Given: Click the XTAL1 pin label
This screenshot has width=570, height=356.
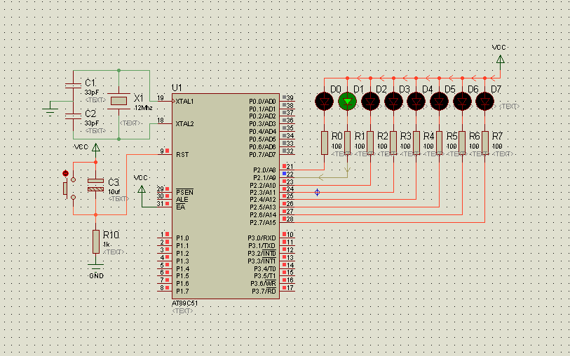Looking at the screenshot, I should pyautogui.click(x=184, y=102).
